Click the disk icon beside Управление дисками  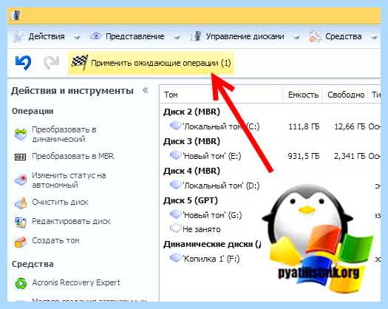point(197,36)
